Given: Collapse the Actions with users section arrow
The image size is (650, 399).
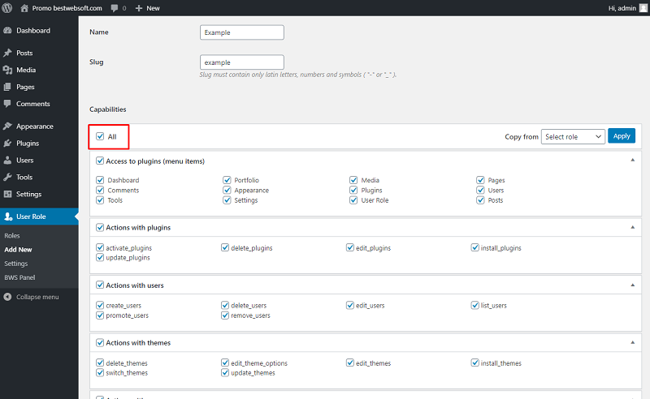Looking at the screenshot, I should click(633, 285).
